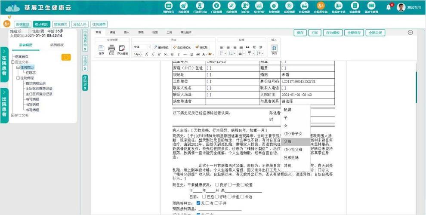Open the 财务管理 module icon
The height and width of the screenshot is (215, 426).
pyautogui.click(x=274, y=6)
